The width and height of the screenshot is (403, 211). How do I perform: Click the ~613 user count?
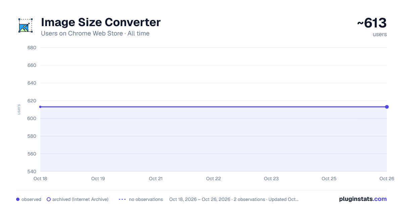click(372, 23)
